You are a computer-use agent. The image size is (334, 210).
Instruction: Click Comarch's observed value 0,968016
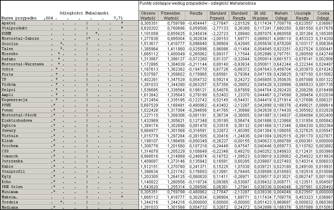click(x=149, y=156)
